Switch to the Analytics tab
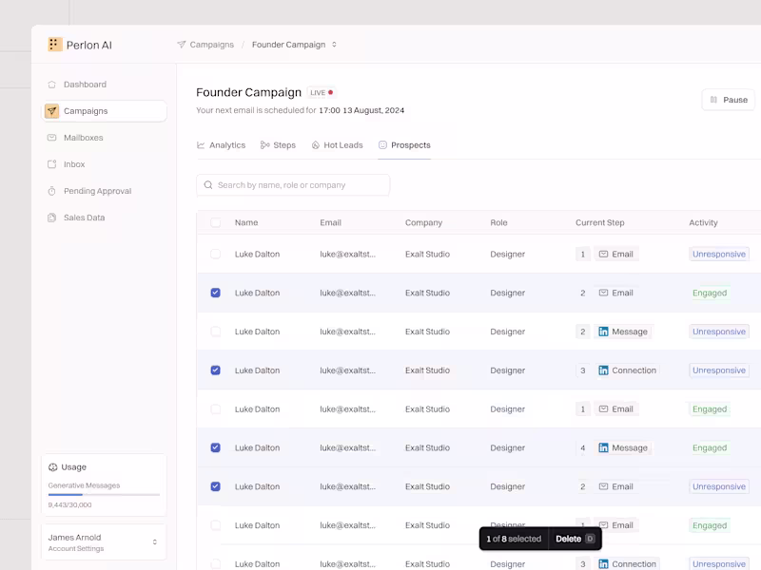This screenshot has height=570, width=761. click(x=221, y=145)
